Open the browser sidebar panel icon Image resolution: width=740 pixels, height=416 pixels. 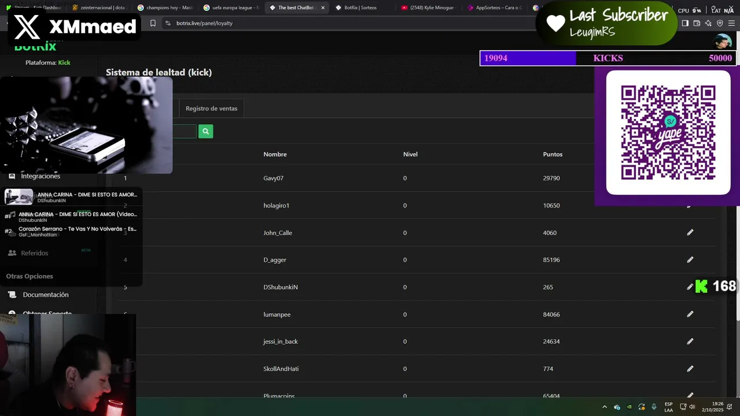685,23
